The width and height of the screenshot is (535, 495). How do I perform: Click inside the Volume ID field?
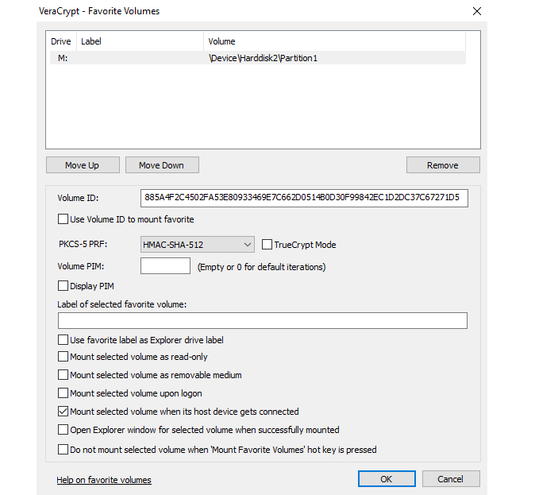pyautogui.click(x=303, y=198)
